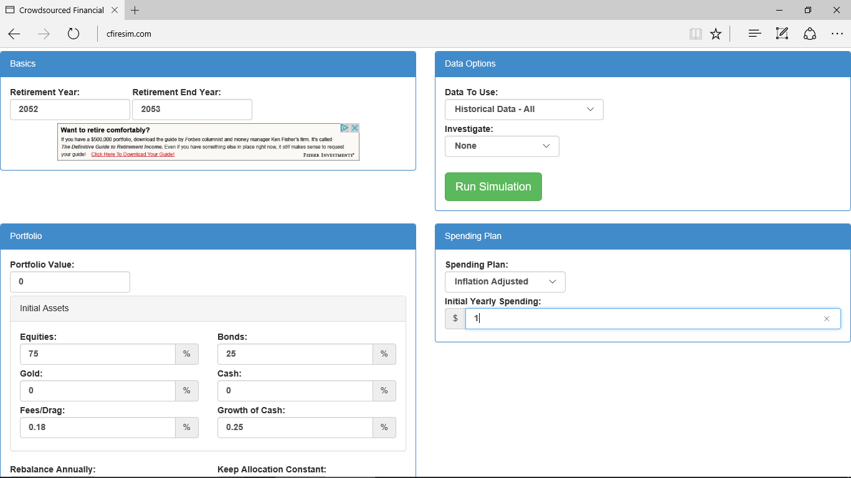Focus the Equities percentage field
The width and height of the screenshot is (851, 478).
[x=98, y=354]
